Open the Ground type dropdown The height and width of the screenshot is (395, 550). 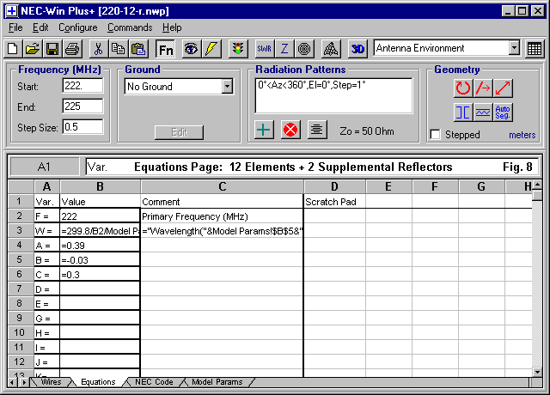pyautogui.click(x=227, y=87)
